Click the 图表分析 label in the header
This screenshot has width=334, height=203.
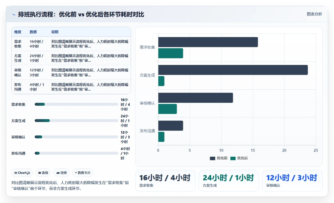314,14
